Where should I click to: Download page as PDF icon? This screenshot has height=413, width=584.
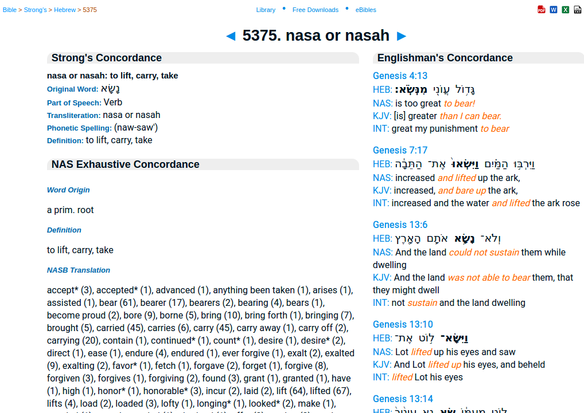click(542, 10)
